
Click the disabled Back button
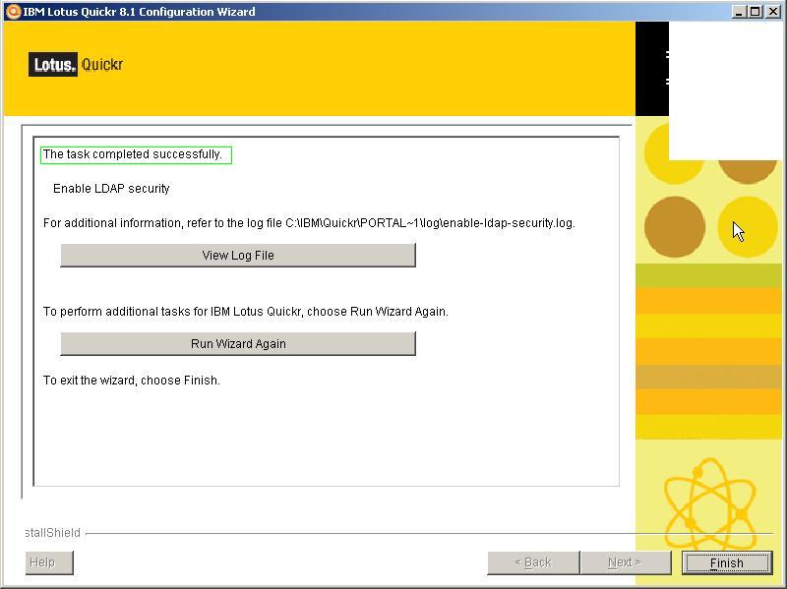click(x=533, y=562)
